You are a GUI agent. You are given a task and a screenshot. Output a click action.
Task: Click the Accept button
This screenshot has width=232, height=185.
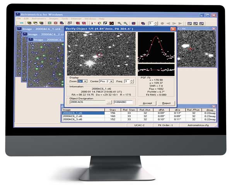pyautogui.click(x=147, y=103)
